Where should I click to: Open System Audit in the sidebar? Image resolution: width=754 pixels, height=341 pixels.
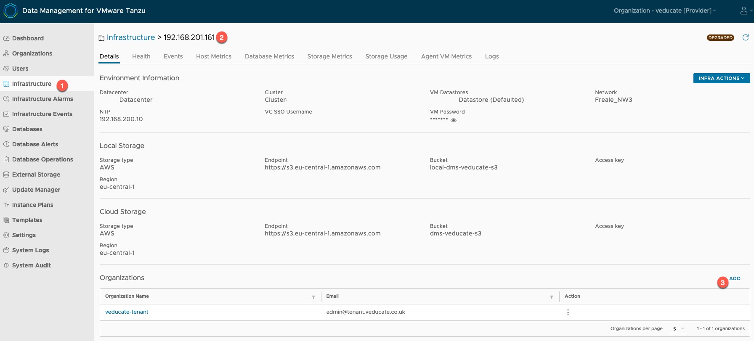32,265
